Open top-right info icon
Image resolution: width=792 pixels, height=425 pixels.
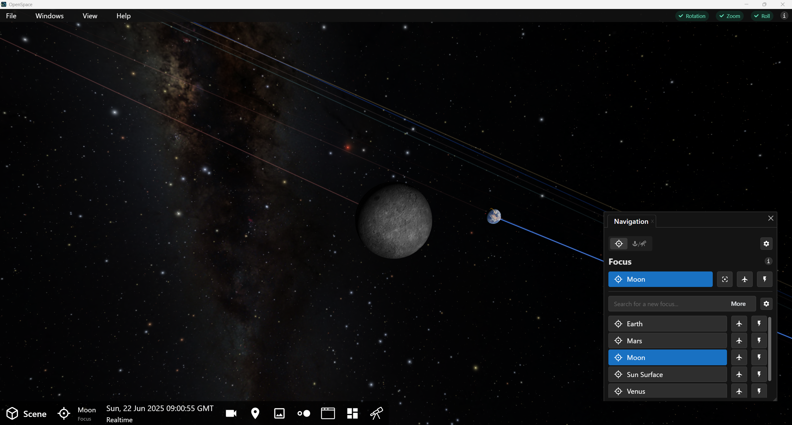[784, 16]
